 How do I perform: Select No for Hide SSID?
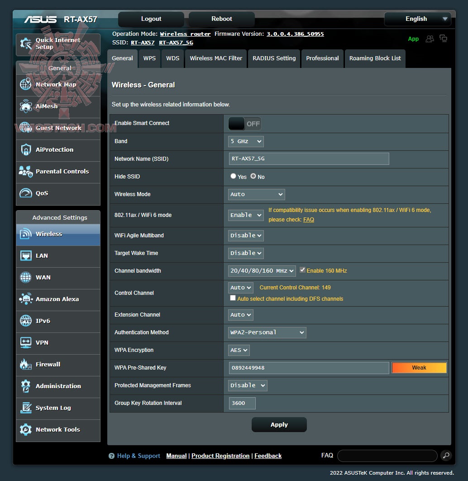[x=253, y=176]
